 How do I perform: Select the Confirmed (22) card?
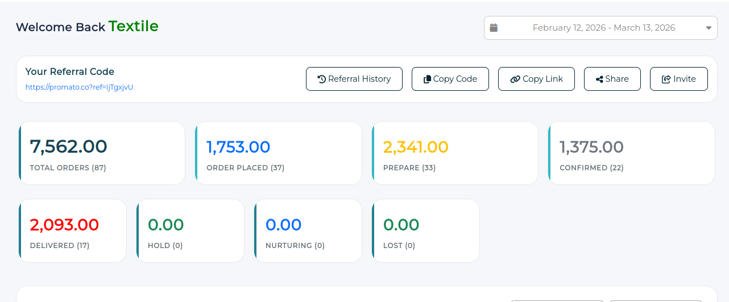[x=632, y=153]
